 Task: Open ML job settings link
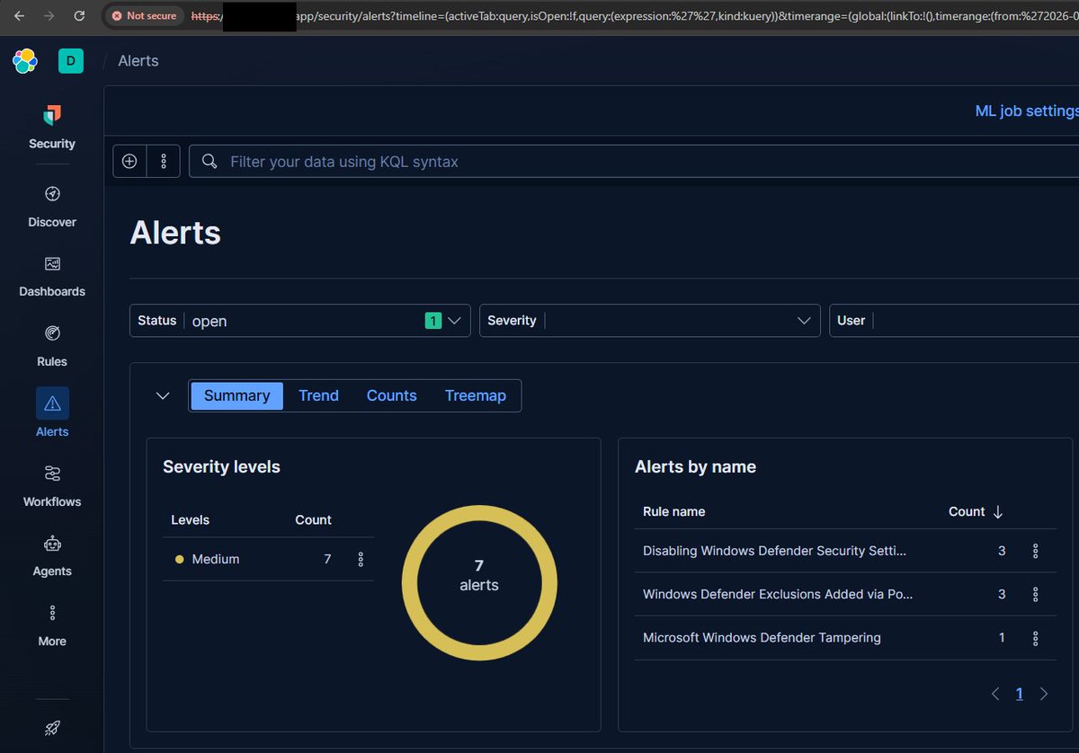click(x=1027, y=111)
